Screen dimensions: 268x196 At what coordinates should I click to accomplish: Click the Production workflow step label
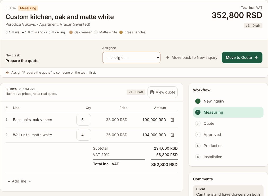coord(213,146)
